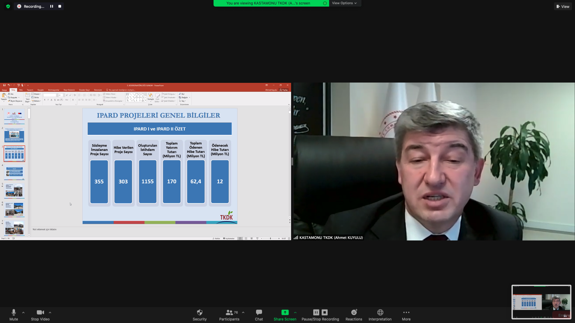The height and width of the screenshot is (323, 575).
Task: Click Yeni Slayt button
Action: point(28,98)
